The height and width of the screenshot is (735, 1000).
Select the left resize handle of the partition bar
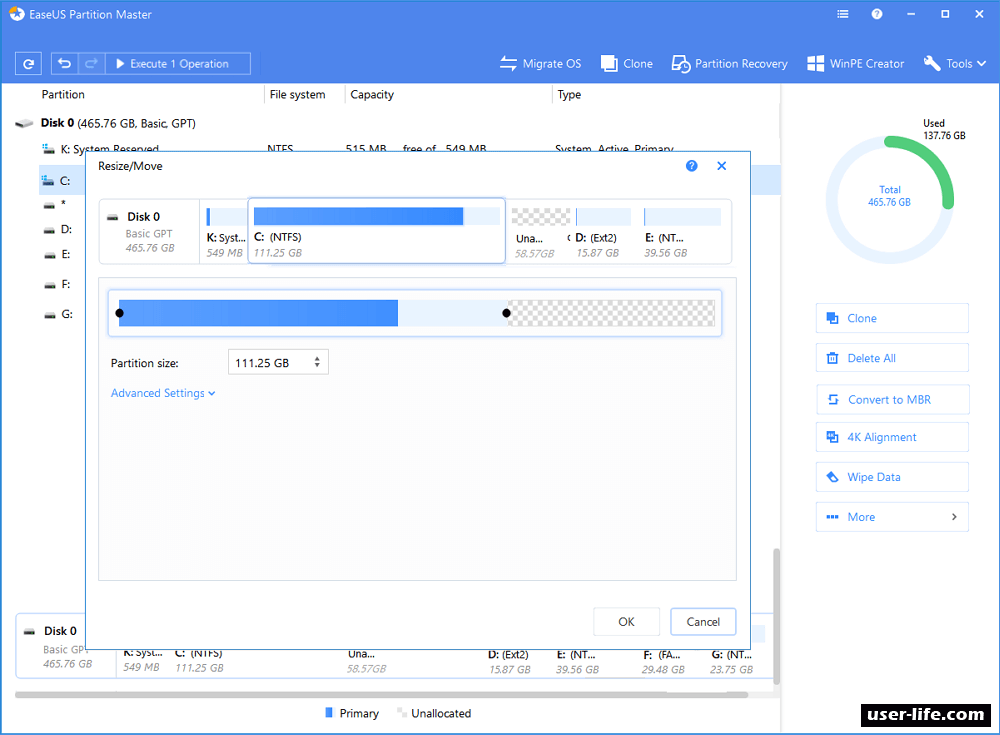pos(119,313)
